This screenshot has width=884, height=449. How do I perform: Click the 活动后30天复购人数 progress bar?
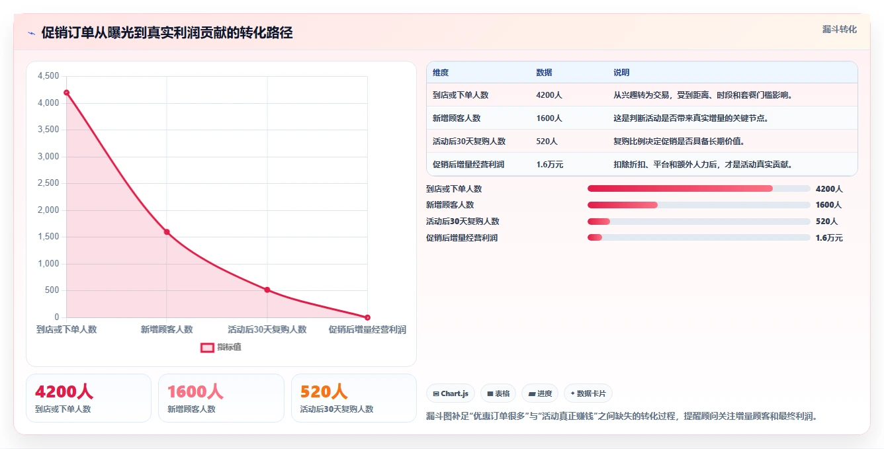[x=699, y=222]
